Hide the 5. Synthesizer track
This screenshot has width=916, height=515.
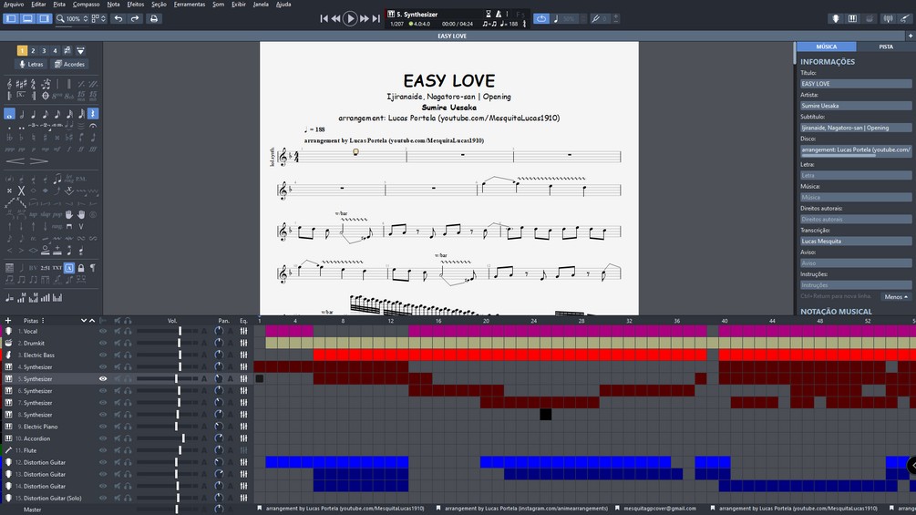103,379
